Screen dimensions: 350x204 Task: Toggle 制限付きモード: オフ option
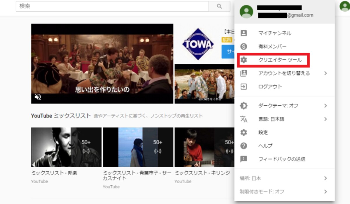pos(285,191)
